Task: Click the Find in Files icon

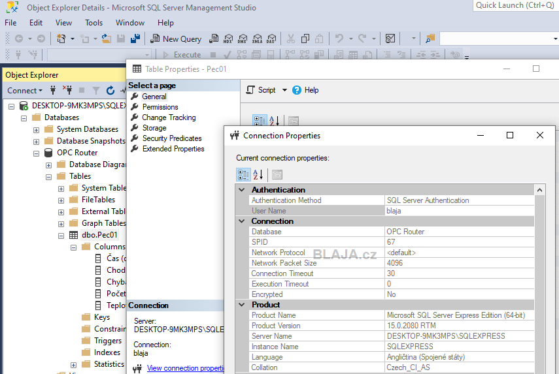Action: (x=430, y=39)
